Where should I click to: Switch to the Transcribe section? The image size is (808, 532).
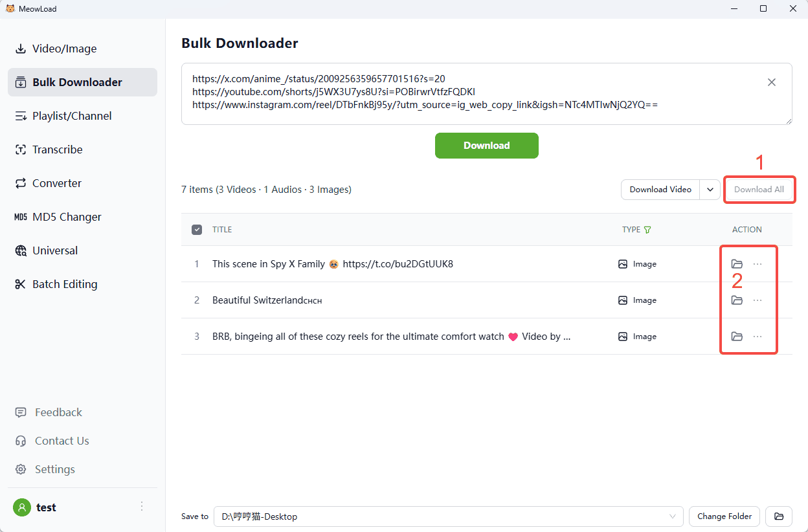point(58,150)
